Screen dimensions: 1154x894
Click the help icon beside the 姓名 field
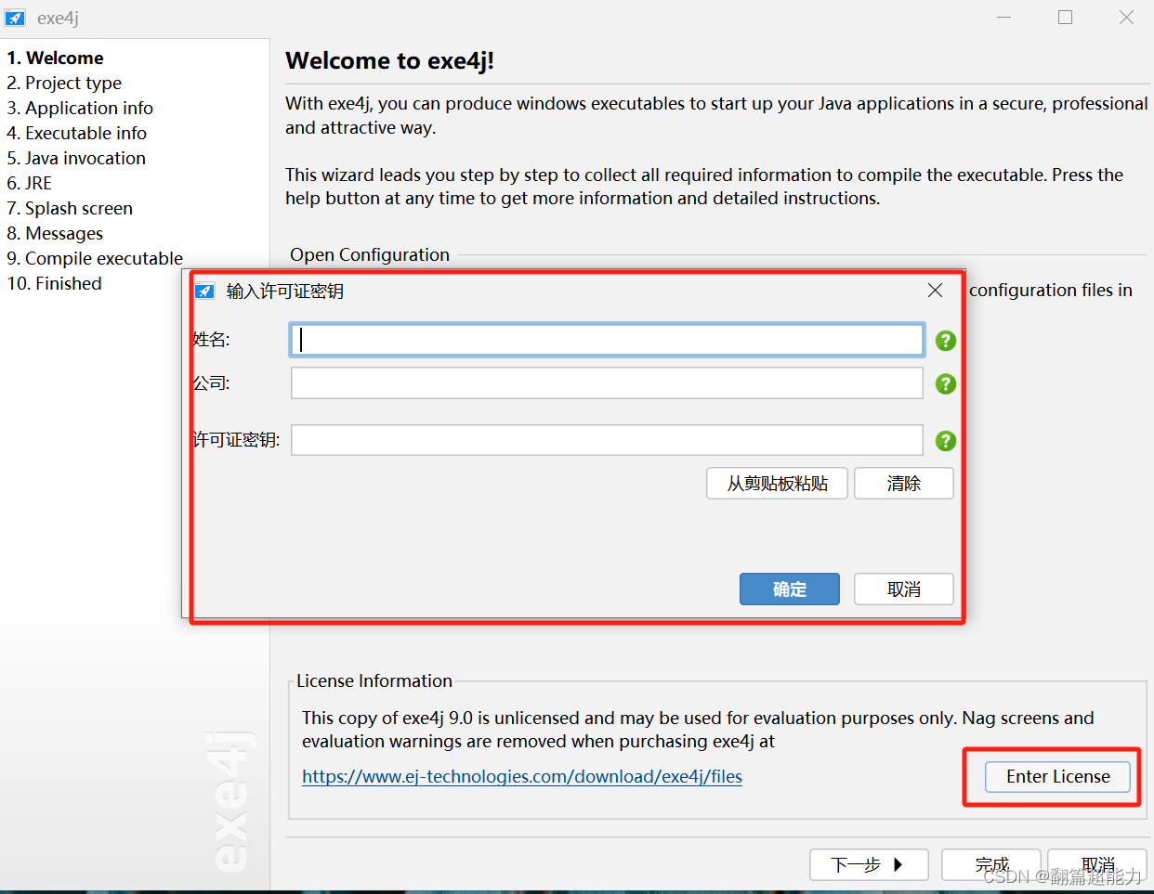click(x=946, y=341)
